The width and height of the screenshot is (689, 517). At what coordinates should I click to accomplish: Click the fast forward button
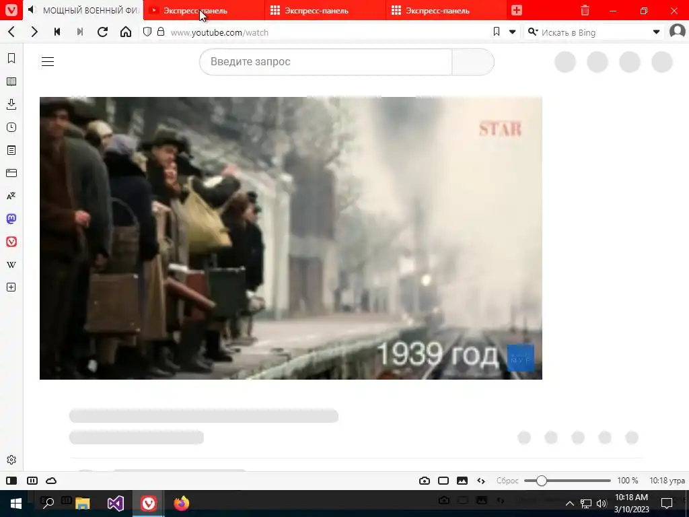point(80,32)
